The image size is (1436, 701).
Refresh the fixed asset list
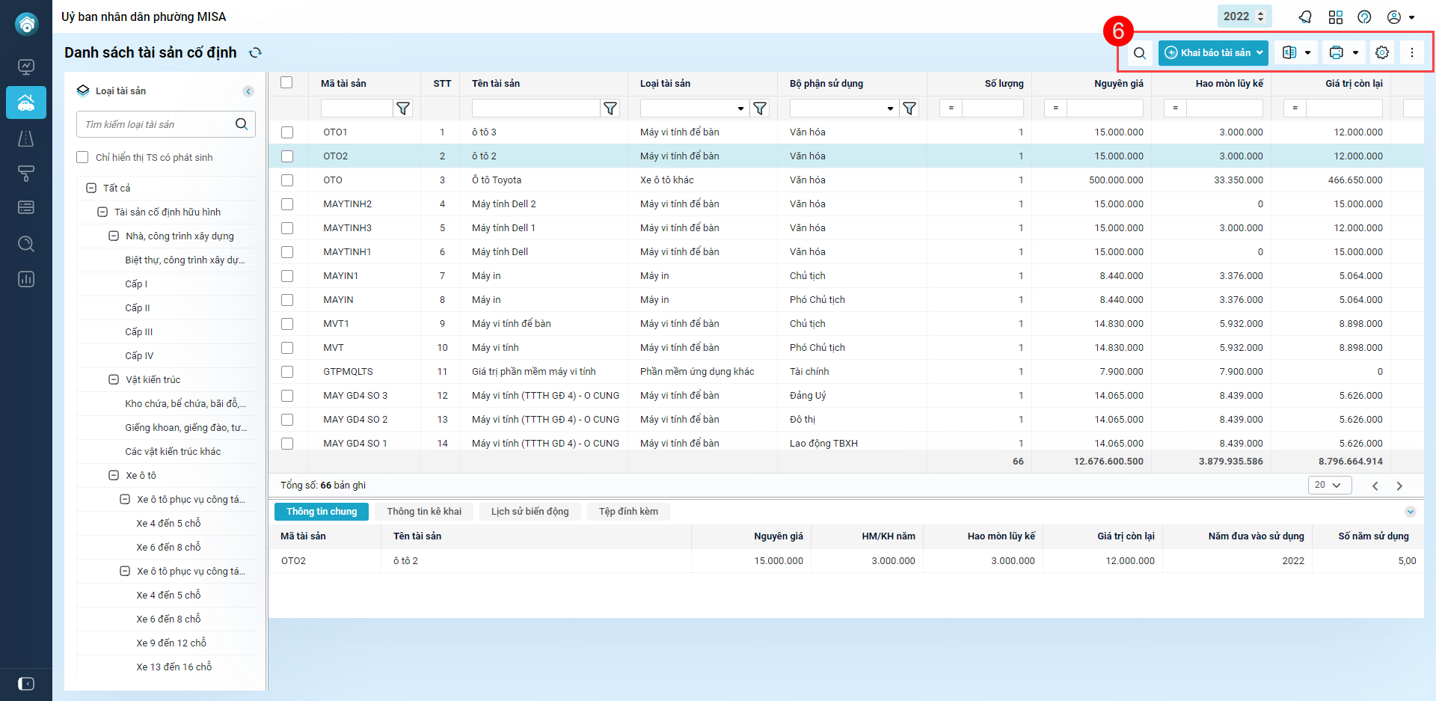tap(255, 52)
